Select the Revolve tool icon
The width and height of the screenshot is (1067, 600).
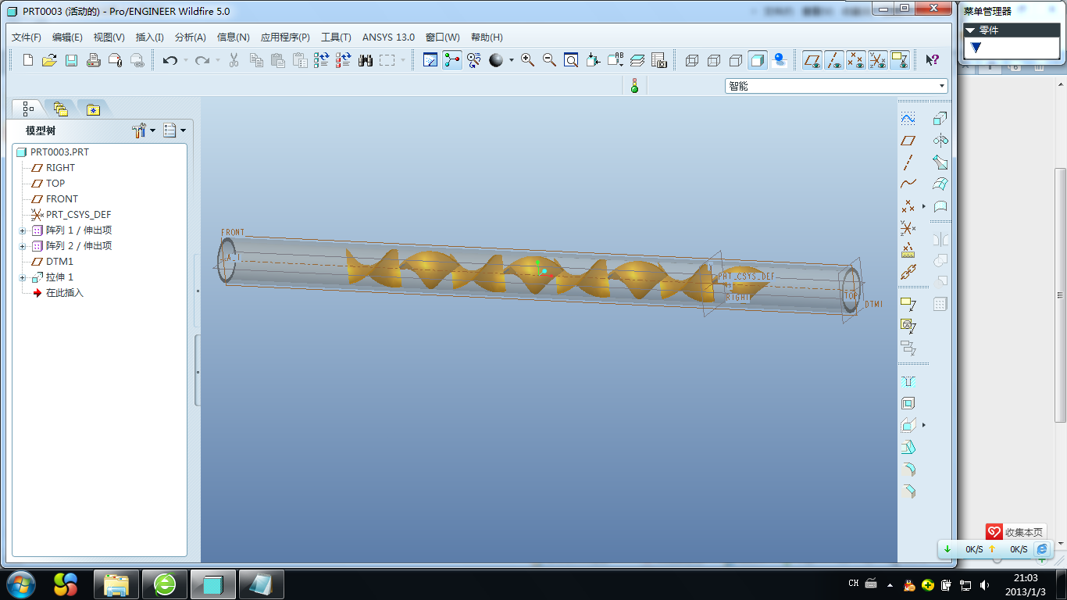940,141
